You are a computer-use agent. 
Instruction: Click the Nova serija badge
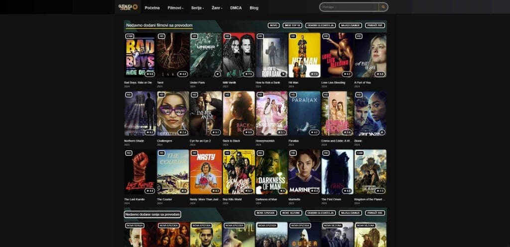click(134, 225)
